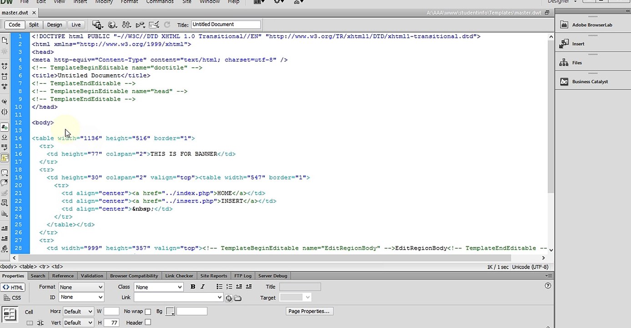This screenshot has height=328, width=631.
Task: Collapse selection using coding toolbar icon
Action: pyautogui.click(x=5, y=77)
